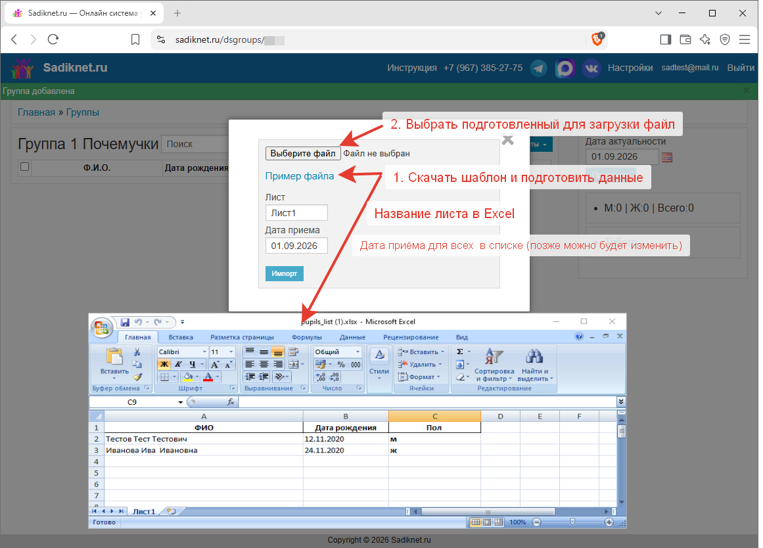Toggle the browser sidebar panel icon
Image resolution: width=763 pixels, height=548 pixels.
665,39
